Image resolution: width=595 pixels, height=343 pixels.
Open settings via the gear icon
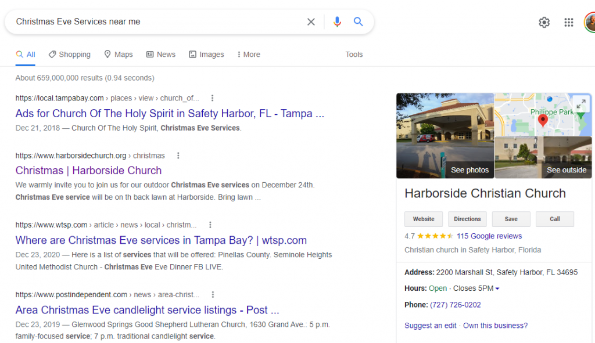click(x=544, y=23)
